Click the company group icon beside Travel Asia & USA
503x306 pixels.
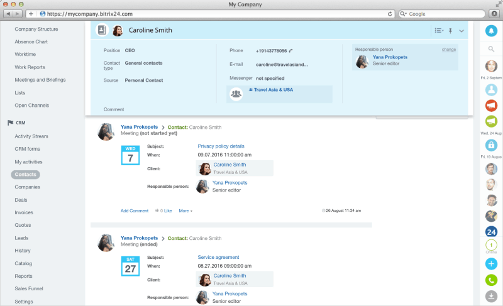point(236,94)
